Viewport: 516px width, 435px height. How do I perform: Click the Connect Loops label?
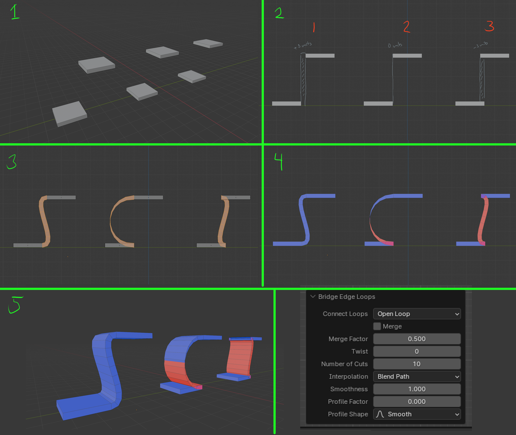(x=345, y=314)
